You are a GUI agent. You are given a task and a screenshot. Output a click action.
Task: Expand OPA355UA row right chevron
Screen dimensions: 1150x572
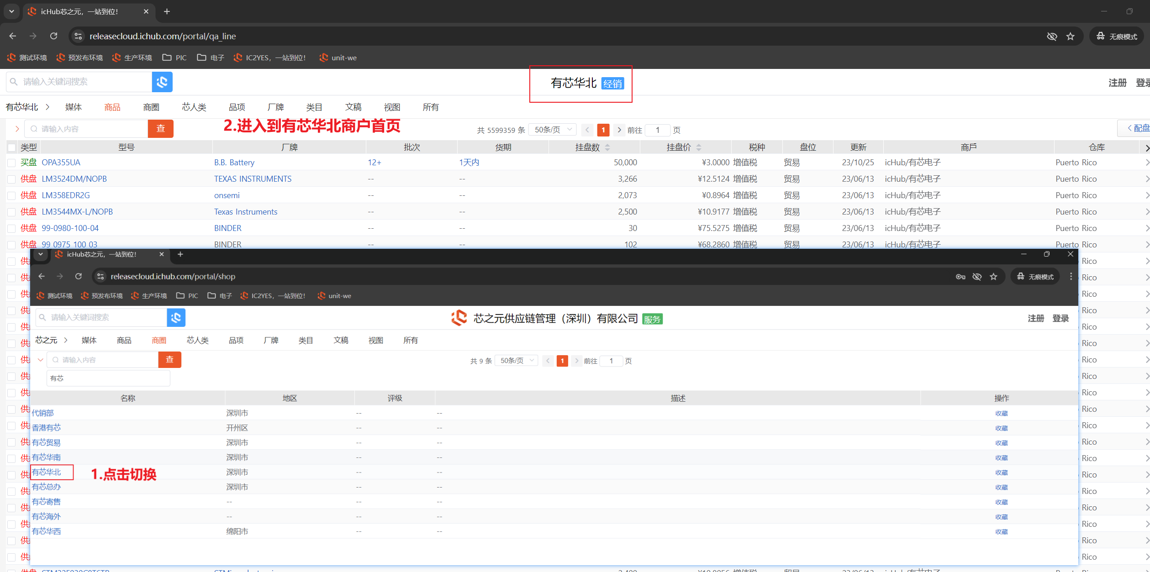(x=1147, y=163)
